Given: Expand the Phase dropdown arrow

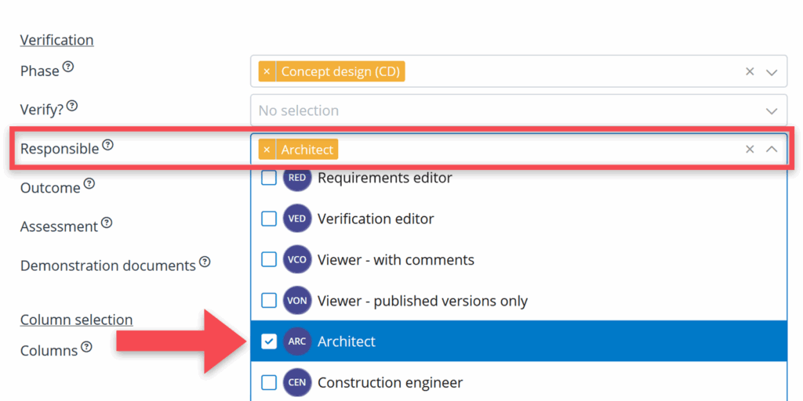Looking at the screenshot, I should click(x=772, y=72).
